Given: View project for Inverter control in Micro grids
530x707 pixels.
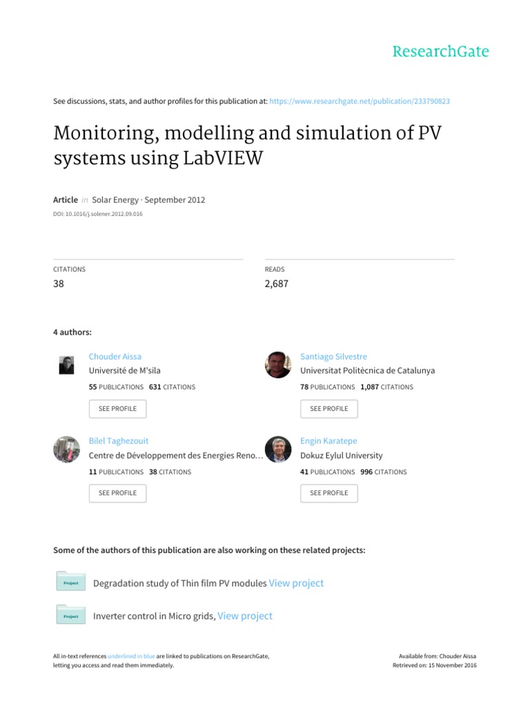Looking at the screenshot, I should click(245, 616).
